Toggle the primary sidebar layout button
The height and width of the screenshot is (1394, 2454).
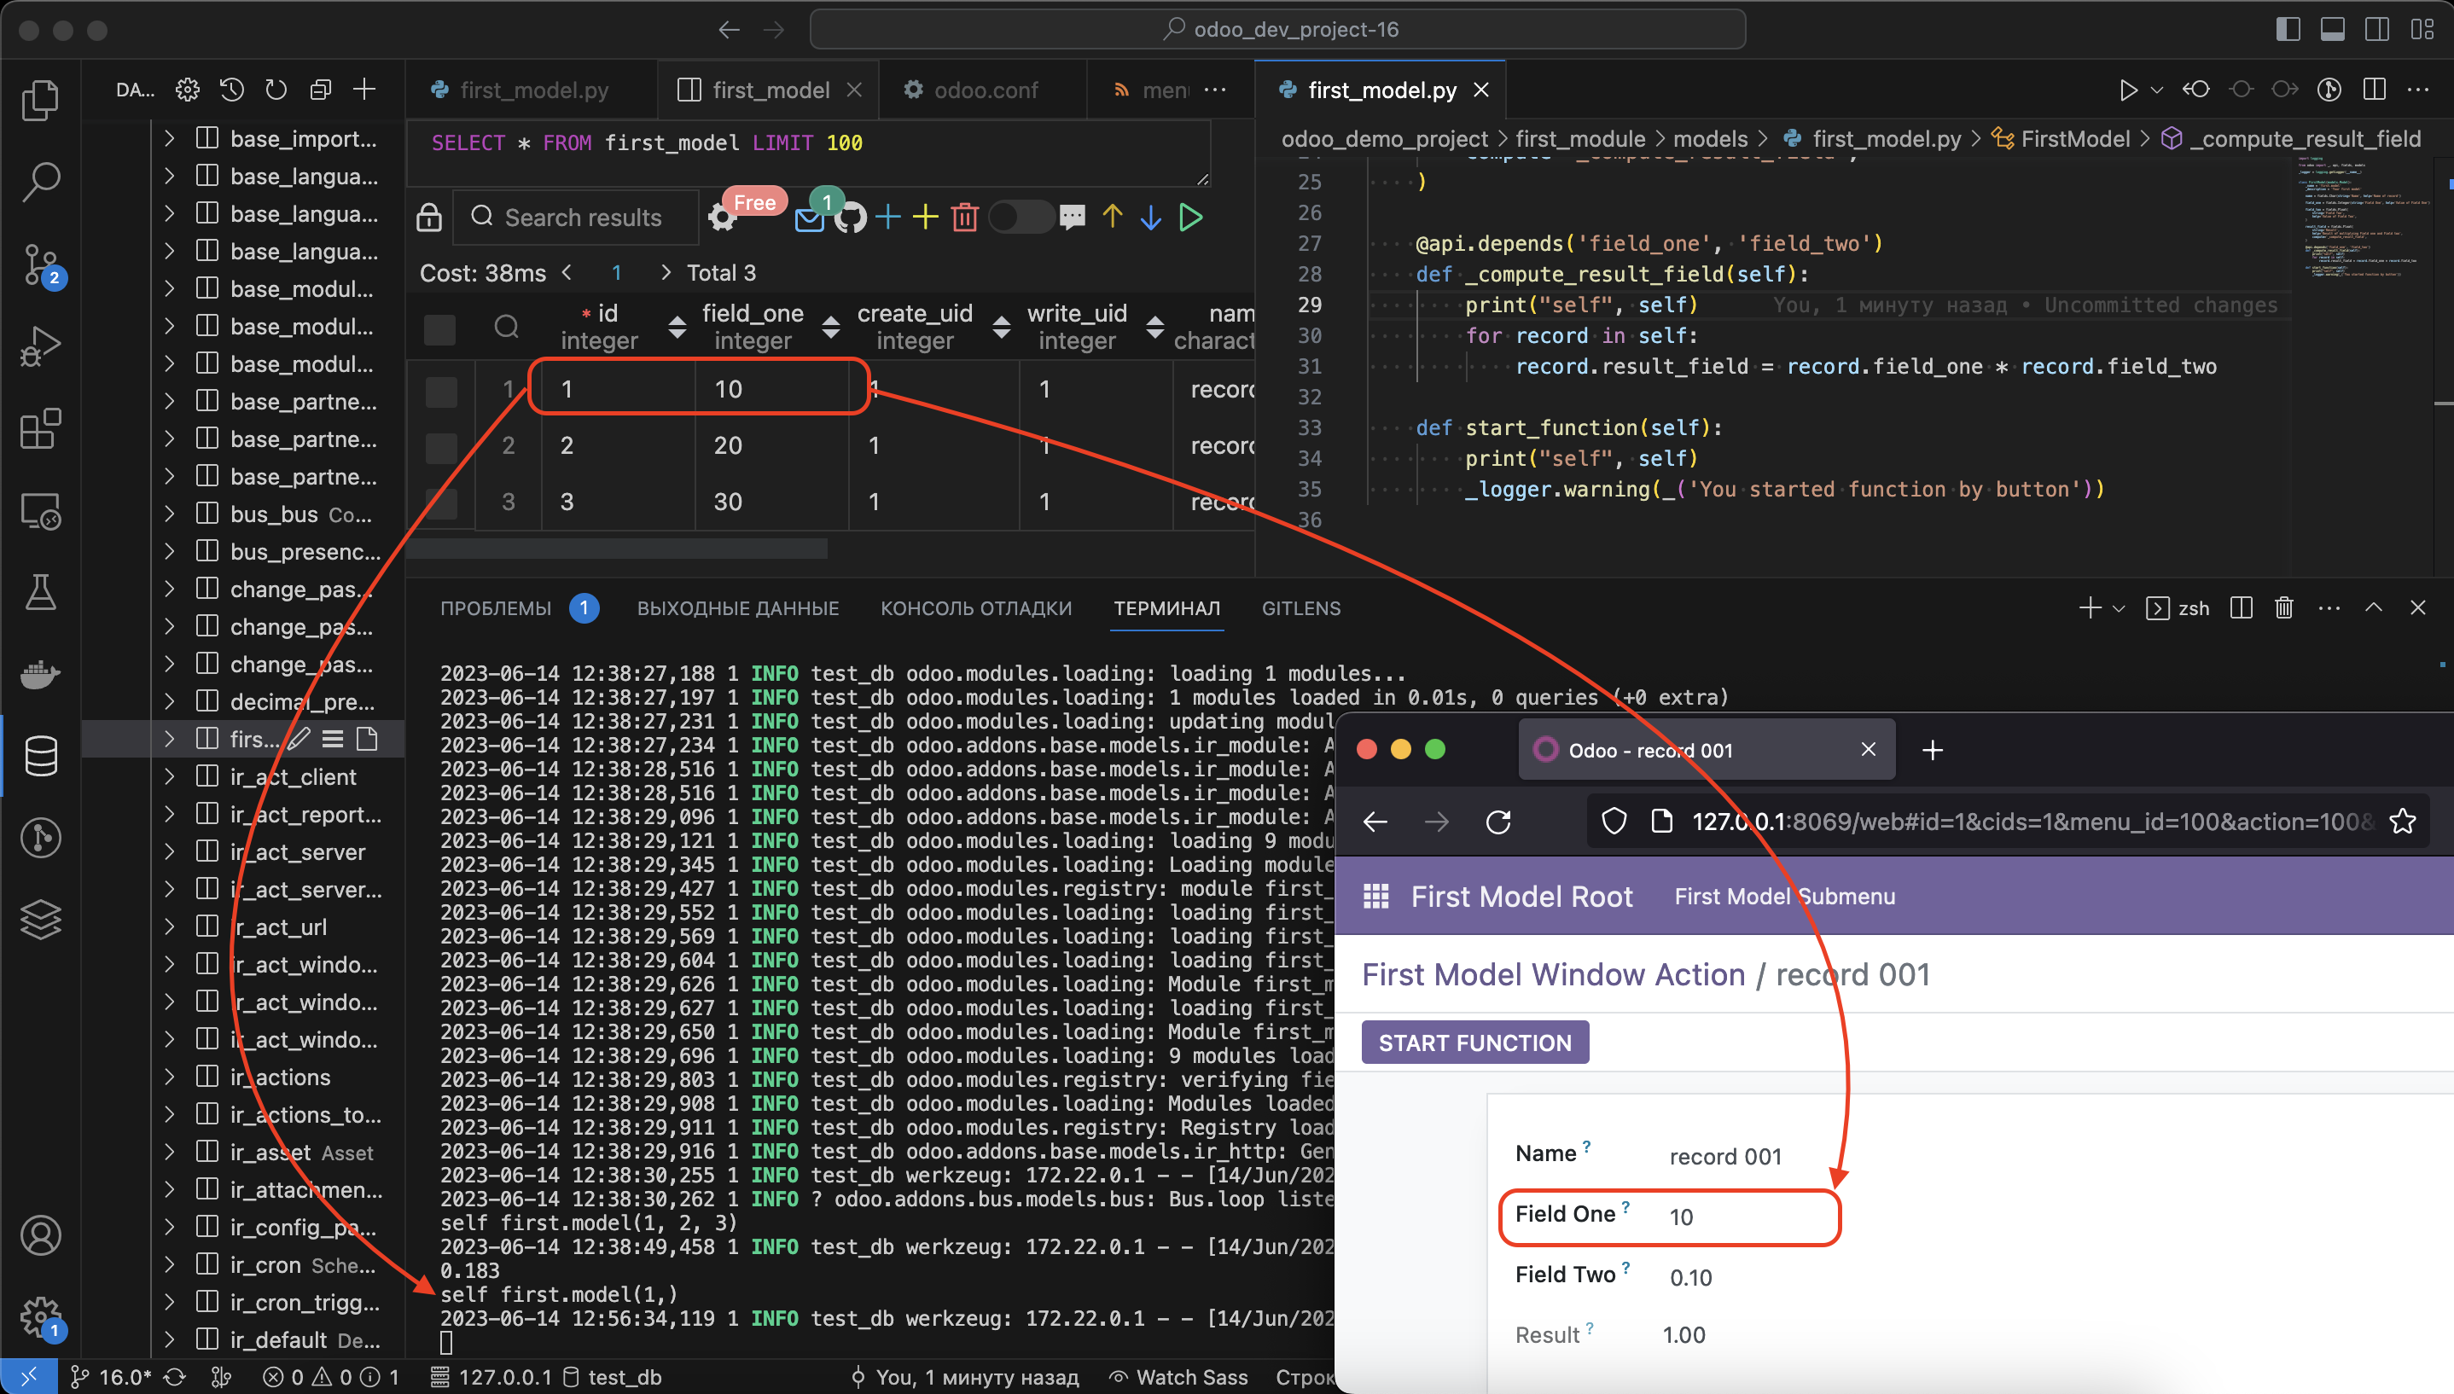coord(2288,30)
